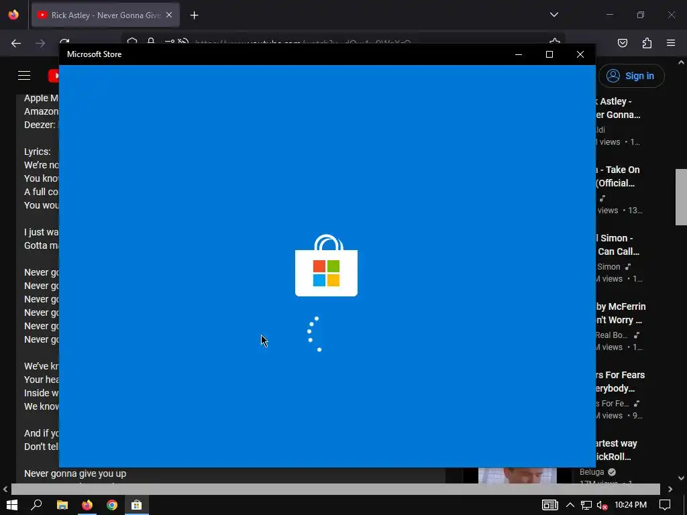
Task: Open the Windows notification center
Action: (x=665, y=505)
